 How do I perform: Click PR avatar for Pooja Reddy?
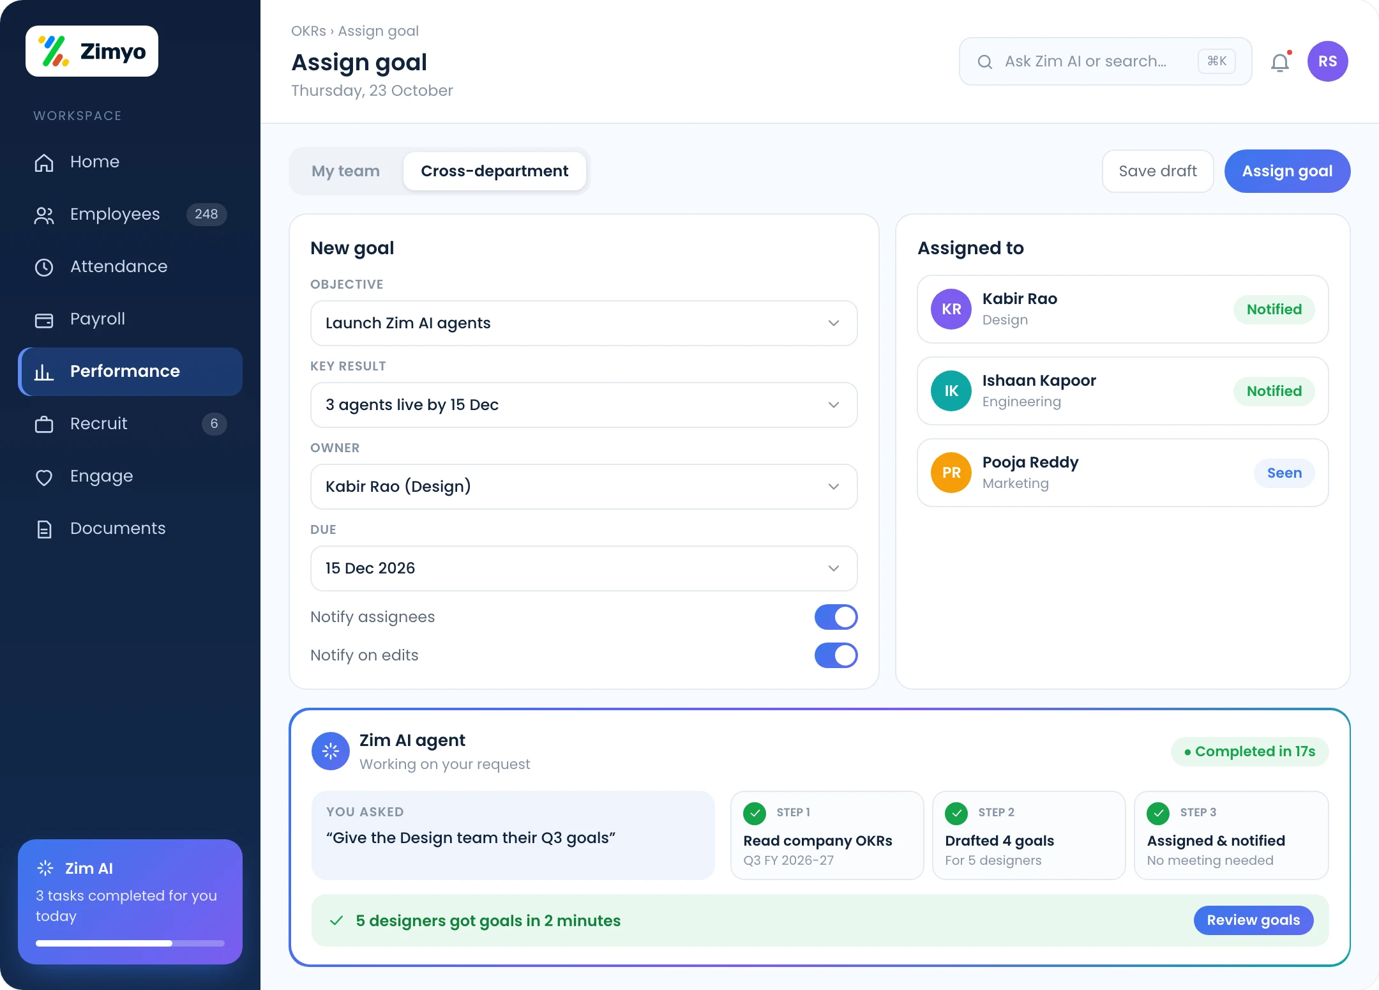pos(951,473)
